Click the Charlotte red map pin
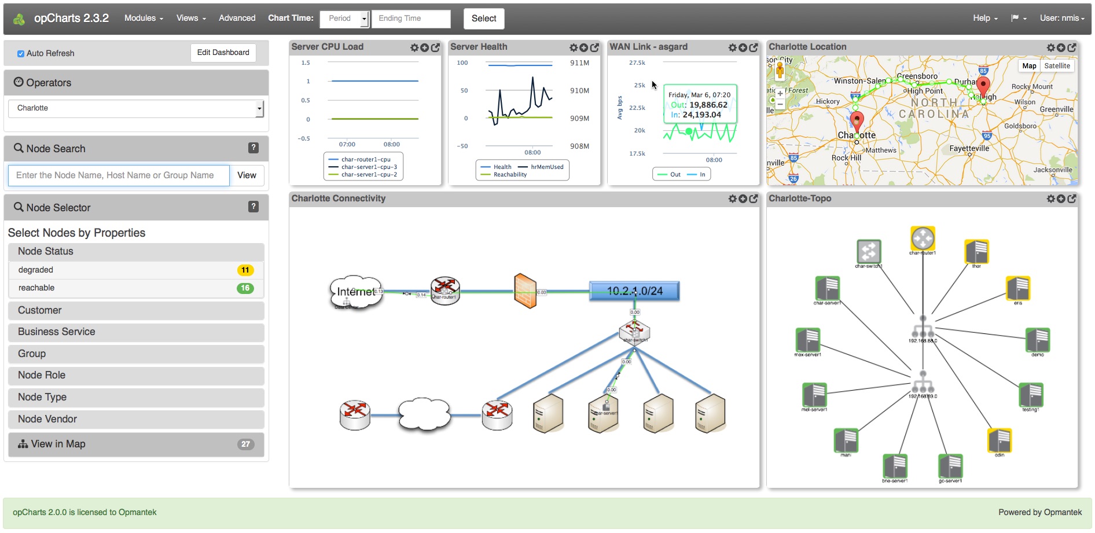Screen dimensions: 1095x533 pyautogui.click(x=857, y=123)
